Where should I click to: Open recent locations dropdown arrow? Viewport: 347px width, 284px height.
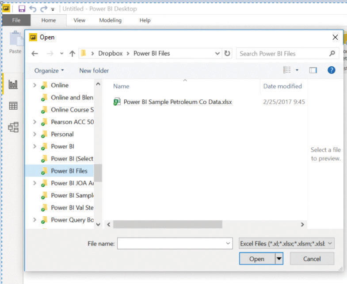(62, 54)
